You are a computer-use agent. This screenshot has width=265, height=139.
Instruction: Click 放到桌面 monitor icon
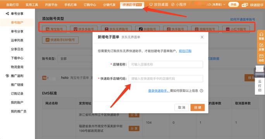pyautogui.click(x=151, y=5)
